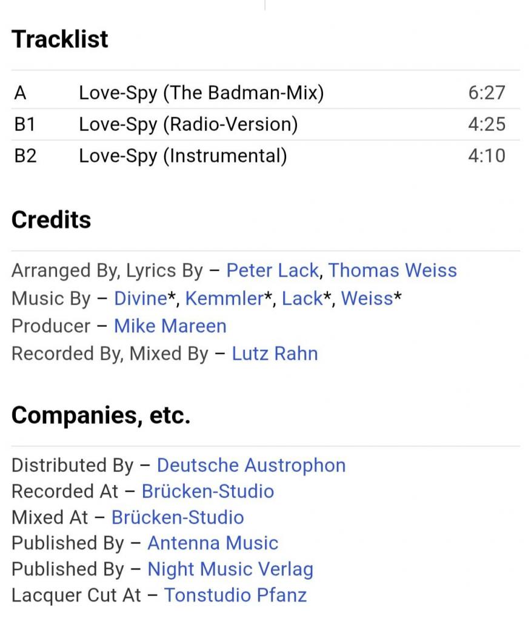
Task: Open the Thomas Weiss artist link
Action: [x=392, y=270]
